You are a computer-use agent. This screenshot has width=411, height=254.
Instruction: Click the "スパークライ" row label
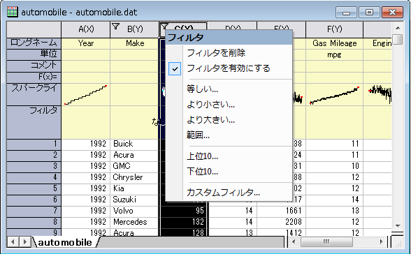tap(34, 94)
